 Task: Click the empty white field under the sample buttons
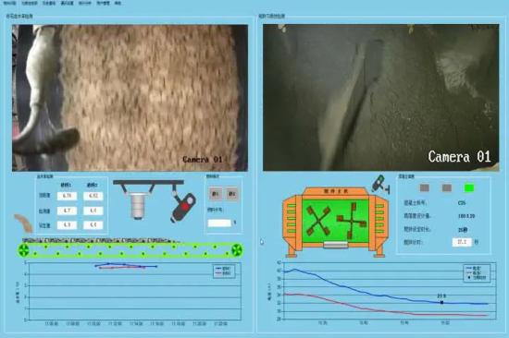tap(219, 223)
